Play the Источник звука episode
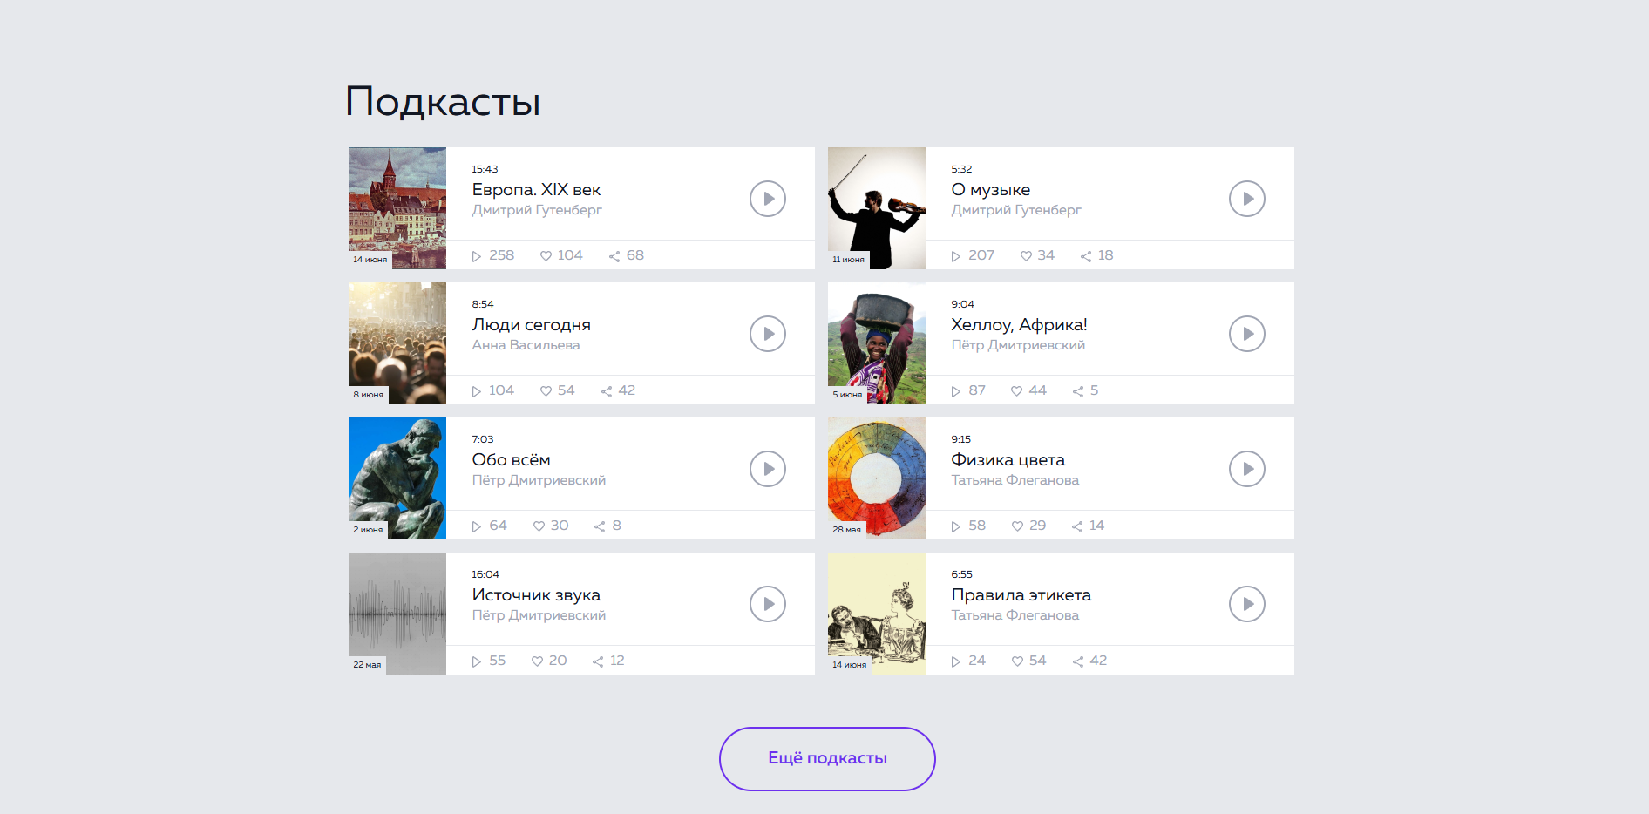The image size is (1649, 814). 767,604
